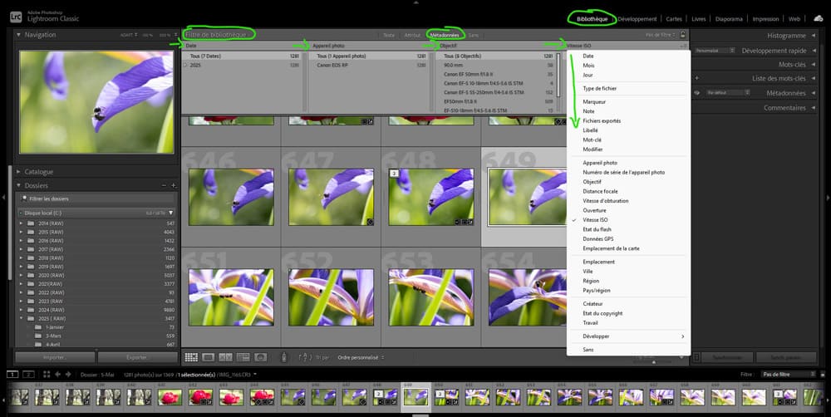Open compare view (XY)

click(226, 357)
